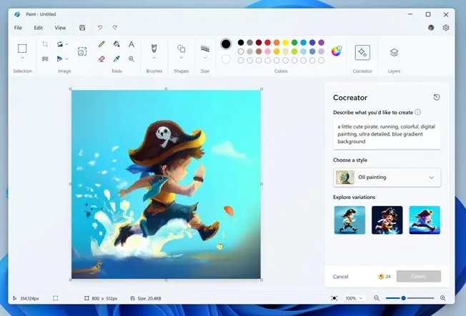Expand the Brushes dropdown chevron
Image resolution: width=466 pixels, height=316 pixels.
[154, 58]
